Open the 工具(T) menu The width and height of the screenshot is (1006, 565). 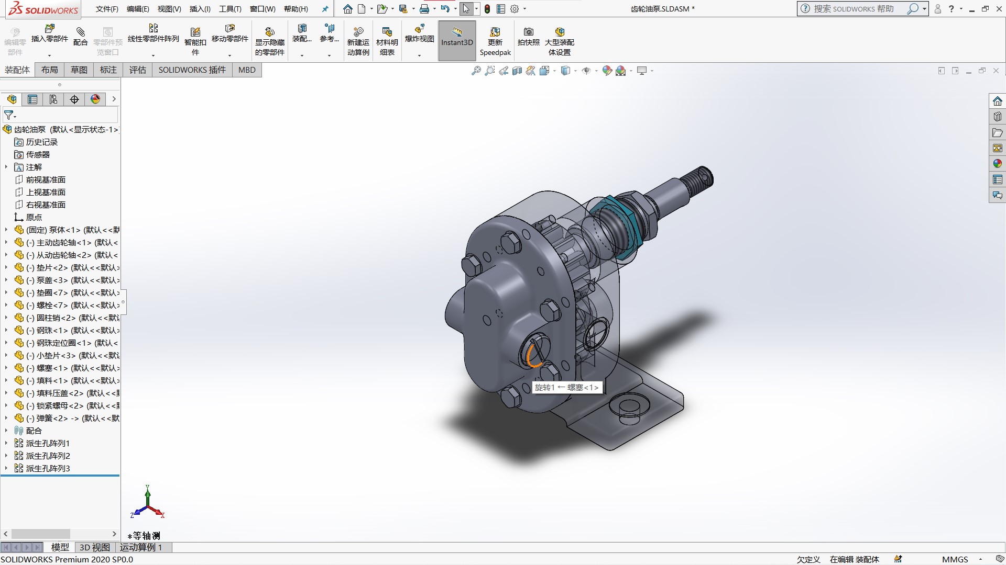pyautogui.click(x=230, y=9)
